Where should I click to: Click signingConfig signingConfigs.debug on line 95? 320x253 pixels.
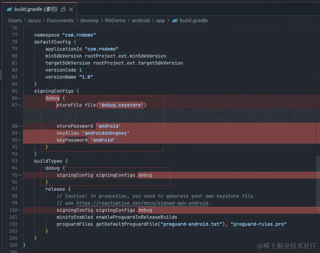click(104, 175)
